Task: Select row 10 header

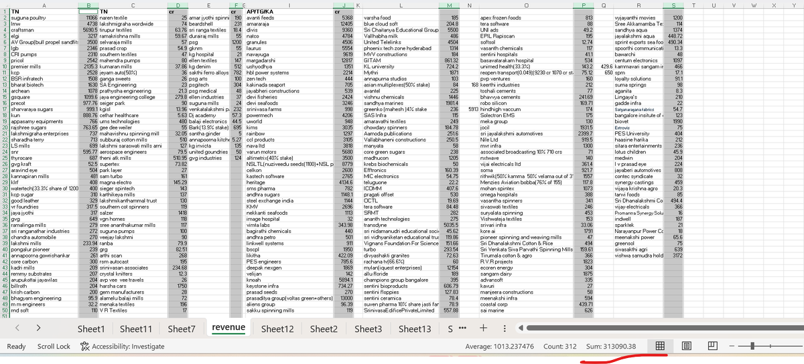Action: tap(4, 67)
